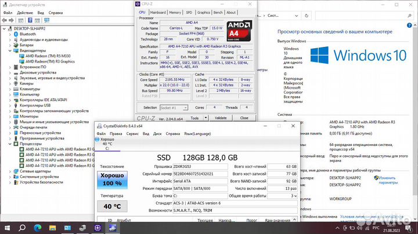Select the Камеры category icon
This screenshot has width=418, height=234.
pyautogui.click(x=16, y=83)
